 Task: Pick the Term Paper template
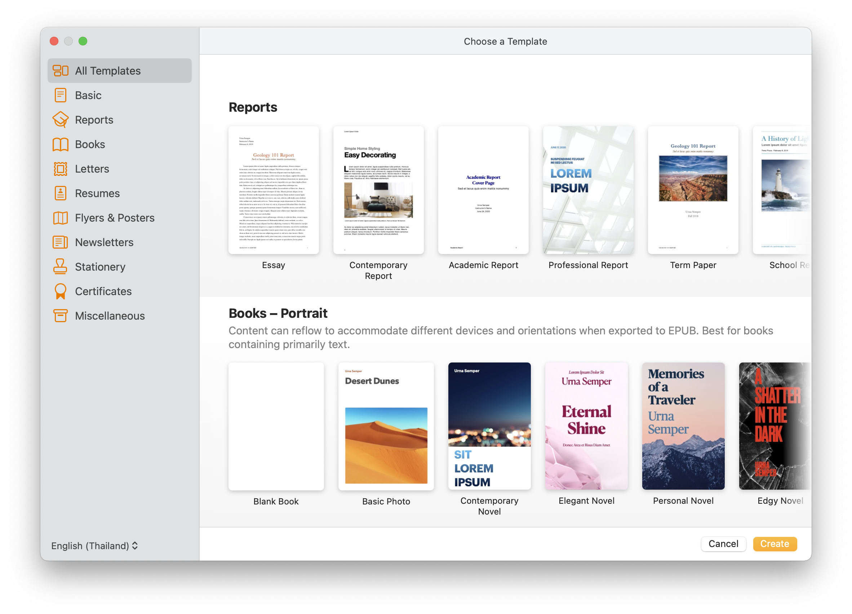pos(693,190)
